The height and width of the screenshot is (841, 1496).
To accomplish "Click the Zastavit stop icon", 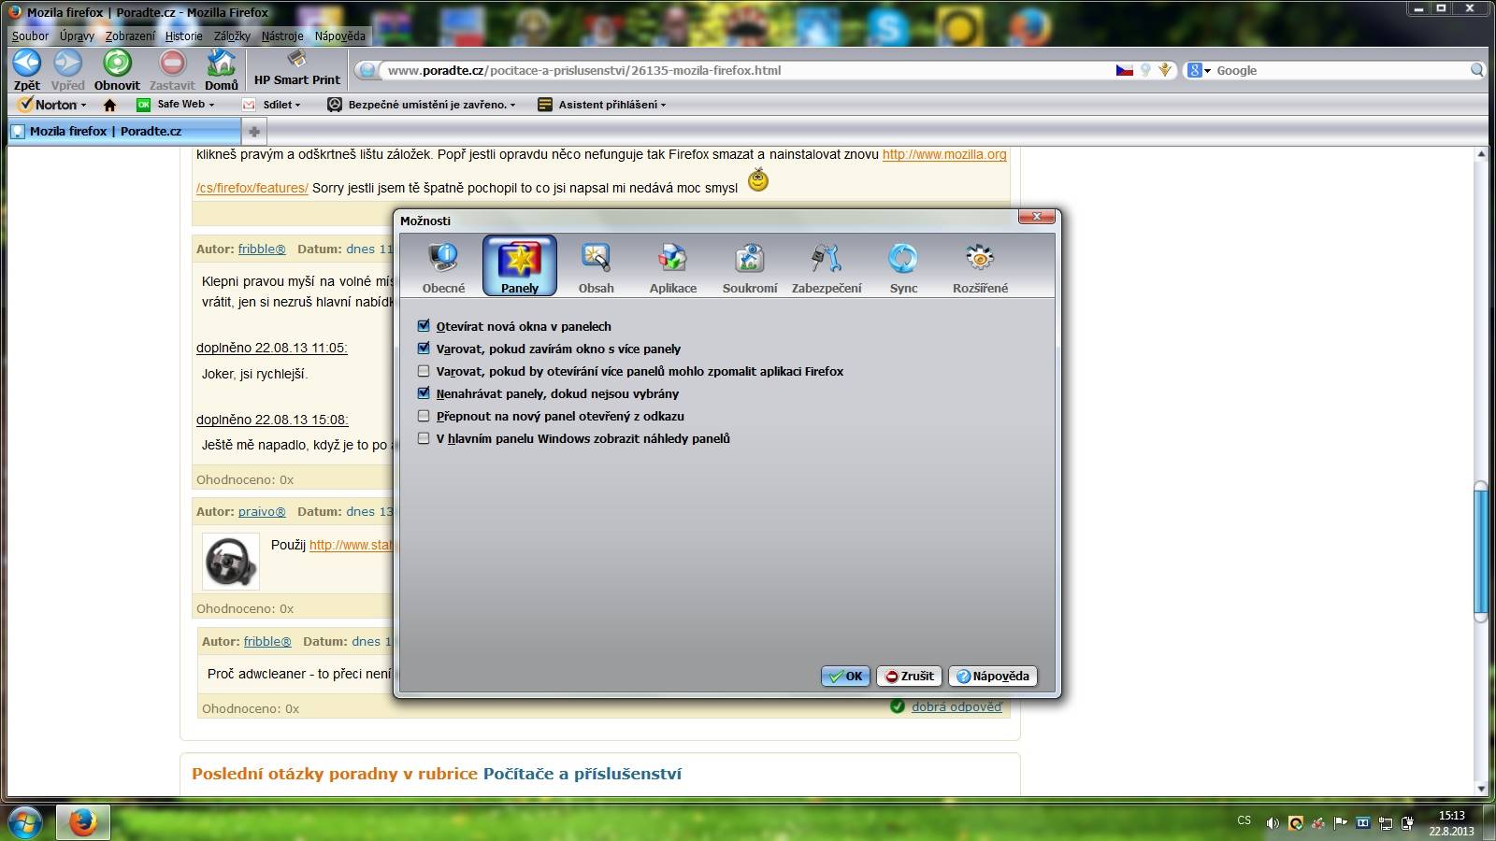I will (x=172, y=64).
